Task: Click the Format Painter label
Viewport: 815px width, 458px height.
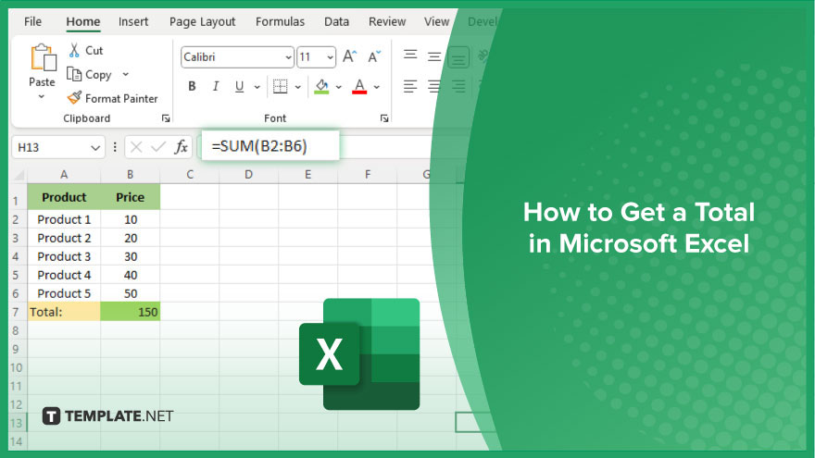Action: 121,98
